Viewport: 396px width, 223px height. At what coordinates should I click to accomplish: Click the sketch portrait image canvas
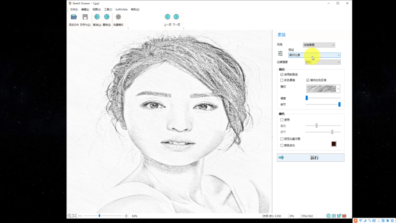click(169, 122)
